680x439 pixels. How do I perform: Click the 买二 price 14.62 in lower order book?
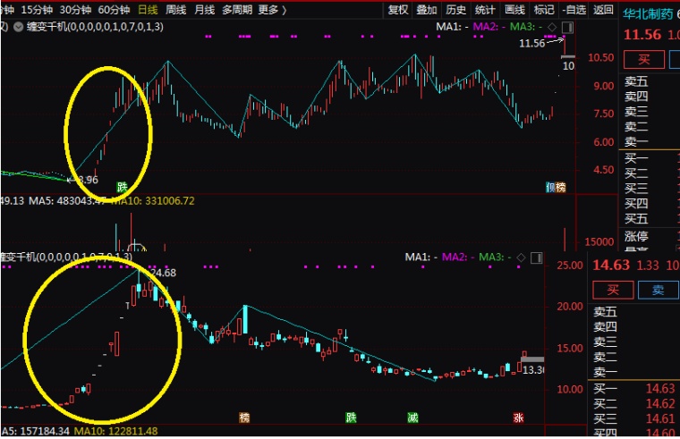click(660, 403)
